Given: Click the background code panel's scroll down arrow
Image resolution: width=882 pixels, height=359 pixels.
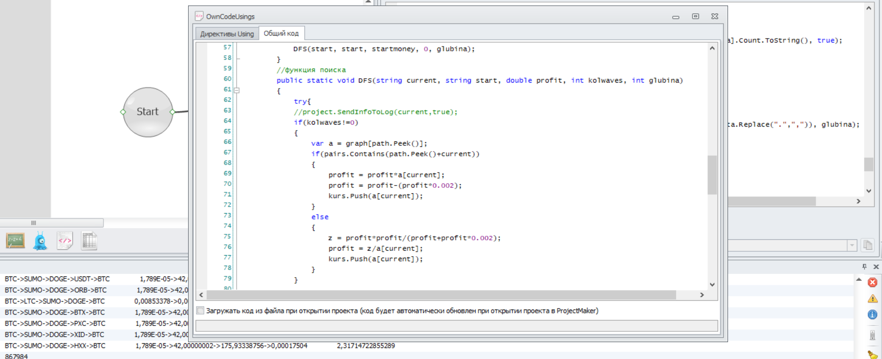Looking at the screenshot, I should (869, 191).
